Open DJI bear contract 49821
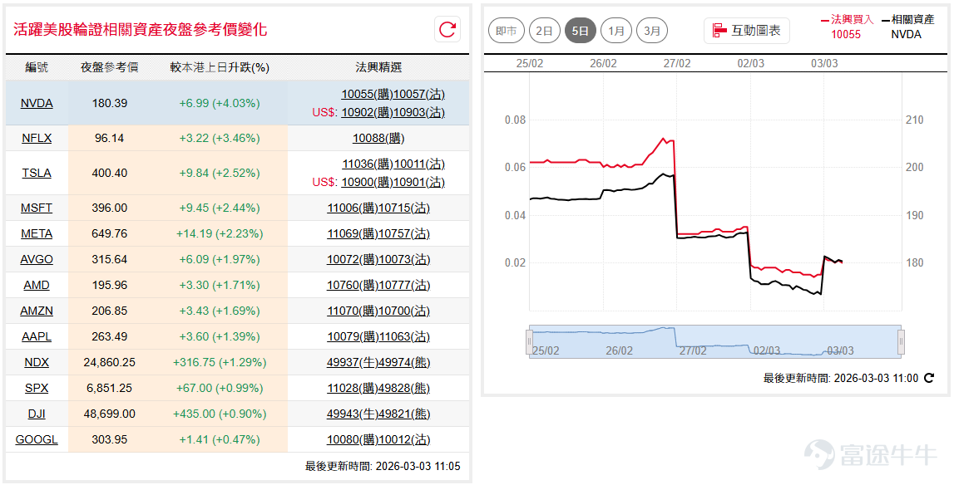 (x=404, y=414)
